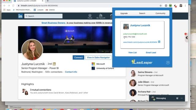Click the browser address bar
This screenshot has height=110, width=196.
88,5
